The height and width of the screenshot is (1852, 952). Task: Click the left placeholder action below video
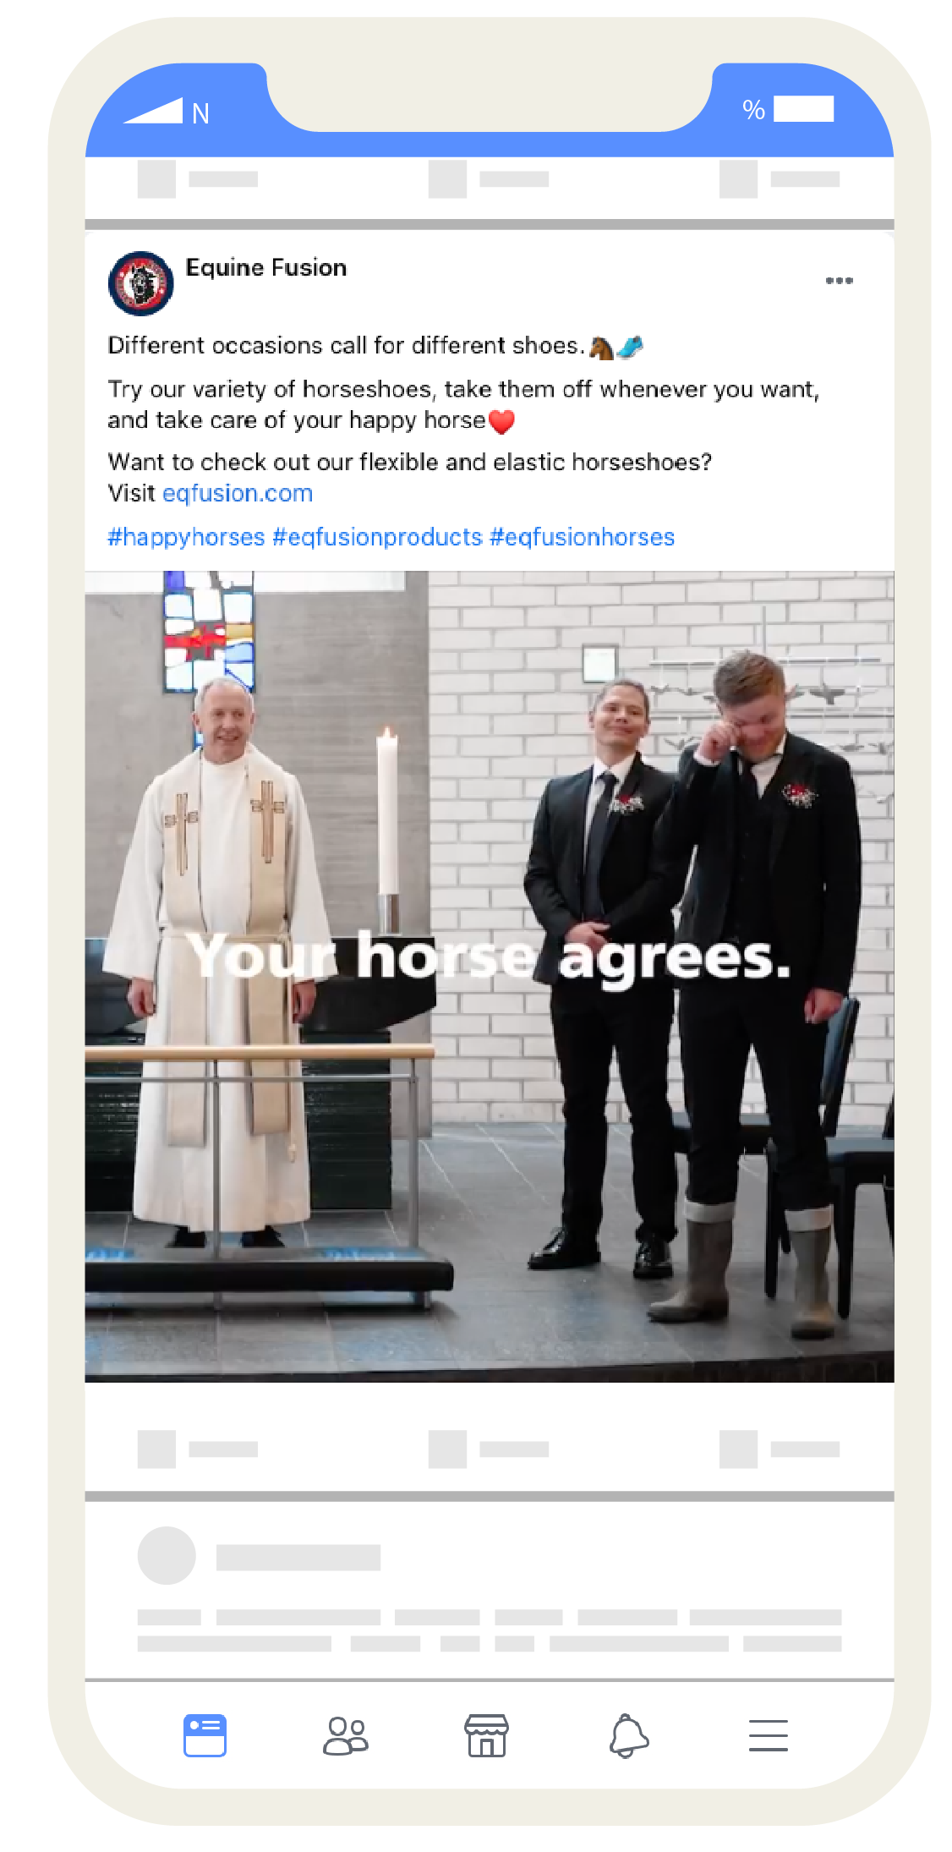197,1449
